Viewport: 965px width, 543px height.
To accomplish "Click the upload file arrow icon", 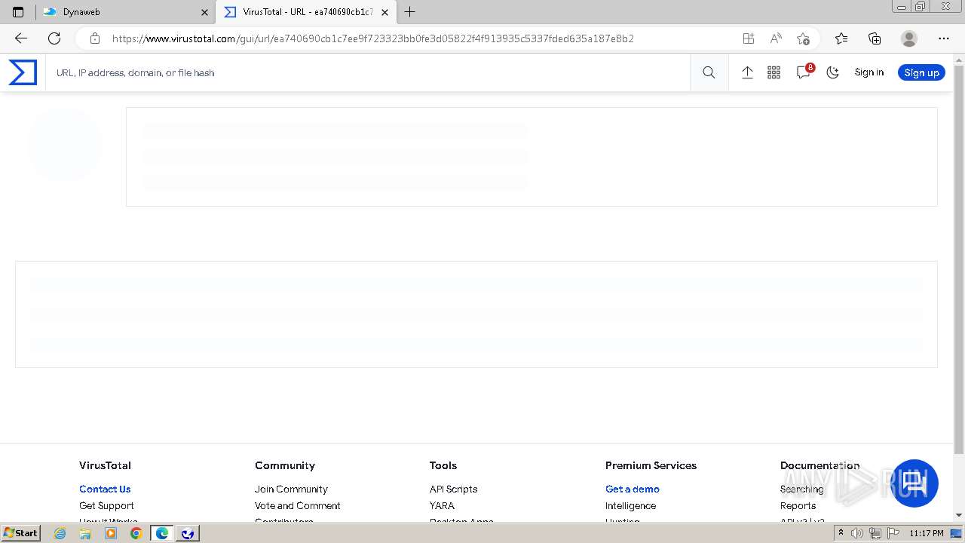I will click(747, 72).
